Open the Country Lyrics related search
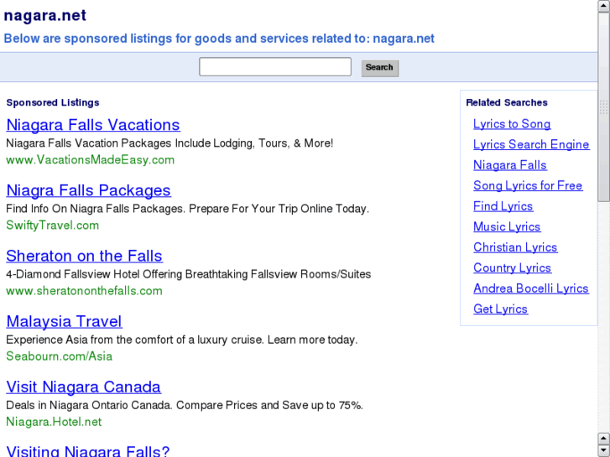 point(512,267)
